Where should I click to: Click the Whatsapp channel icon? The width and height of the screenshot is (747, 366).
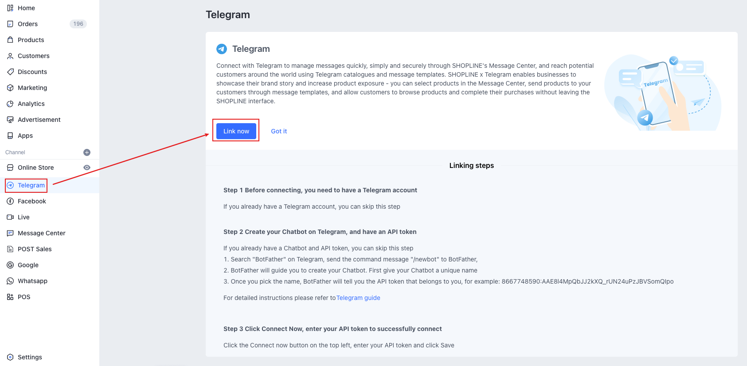click(x=10, y=281)
